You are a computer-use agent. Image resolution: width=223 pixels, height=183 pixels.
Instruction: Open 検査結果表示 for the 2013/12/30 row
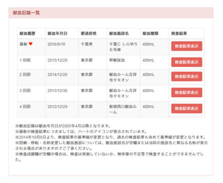(x=187, y=93)
